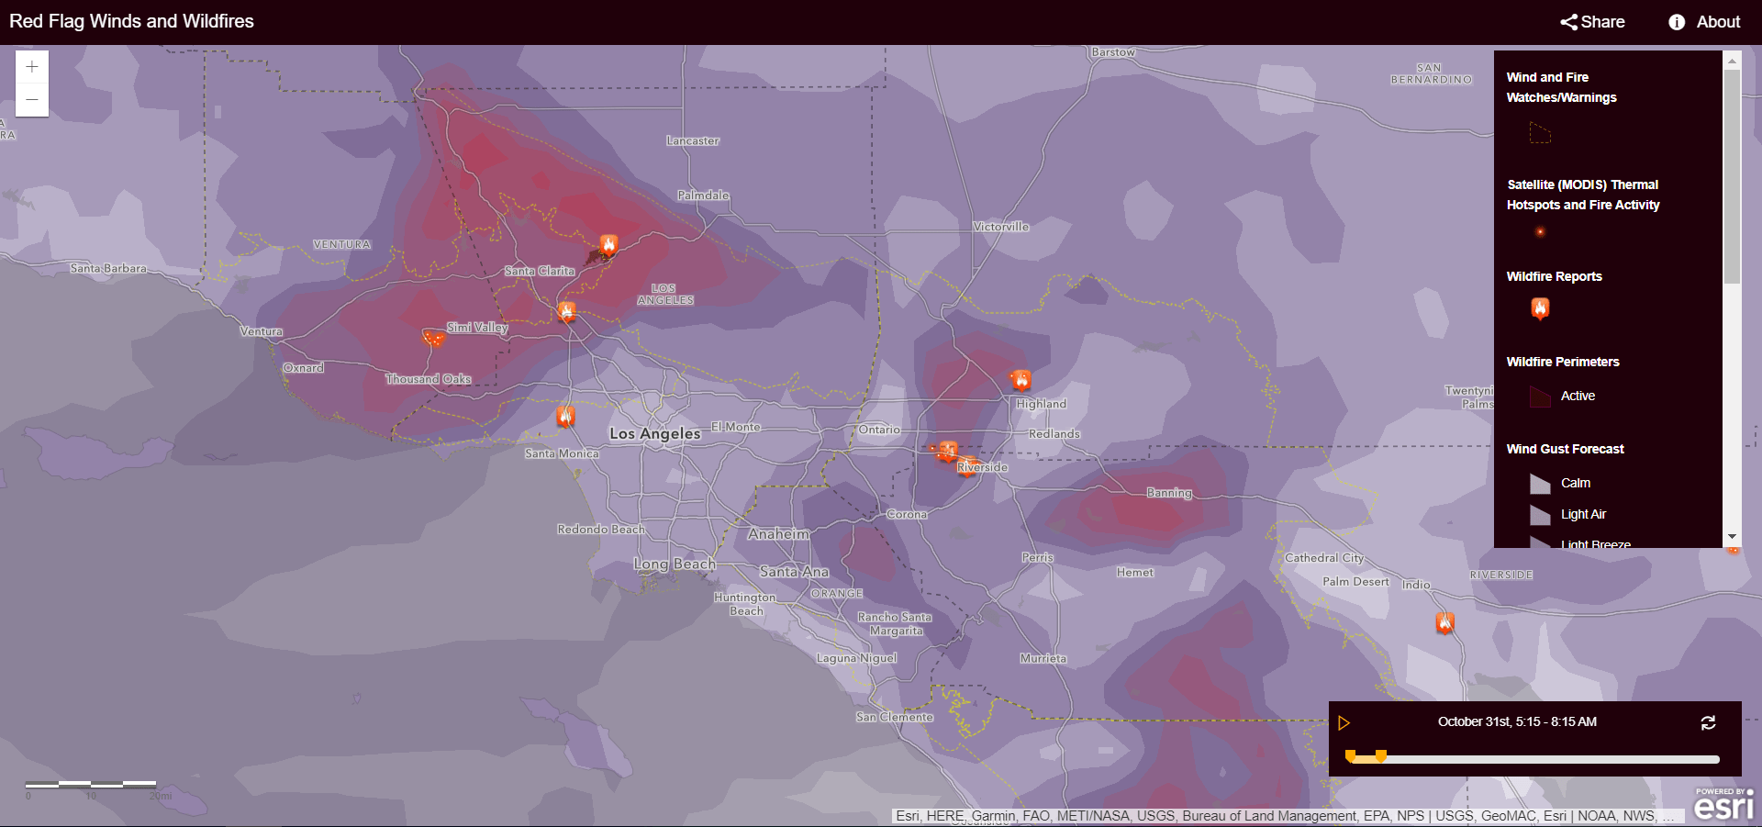Click wildfire marker near Simi Valley

[433, 338]
